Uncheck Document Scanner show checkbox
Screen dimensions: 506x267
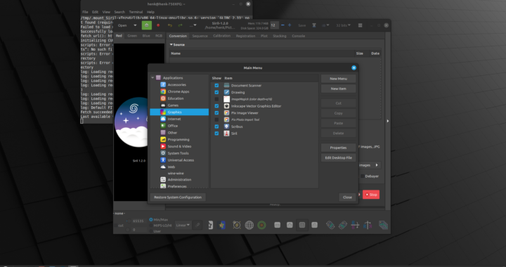tap(216, 86)
